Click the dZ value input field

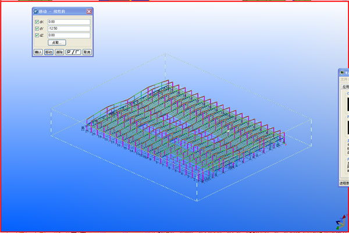click(69, 35)
